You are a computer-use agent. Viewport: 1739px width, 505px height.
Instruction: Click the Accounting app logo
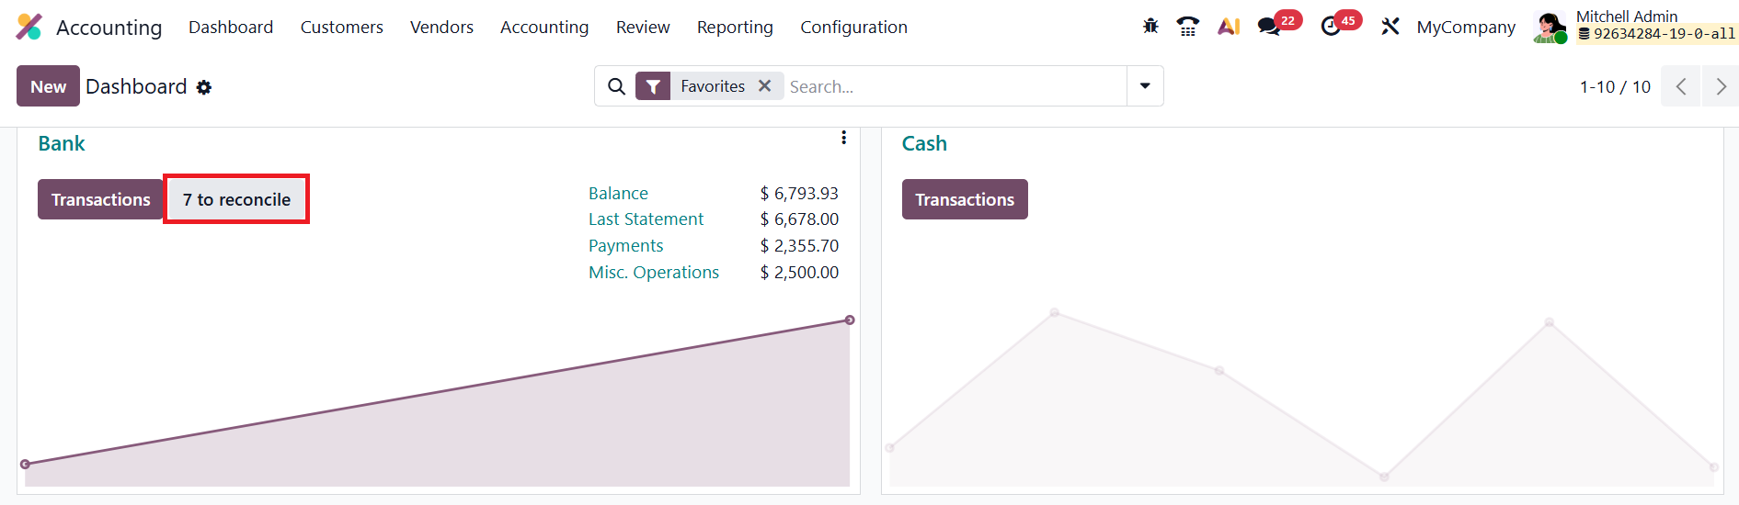[29, 27]
